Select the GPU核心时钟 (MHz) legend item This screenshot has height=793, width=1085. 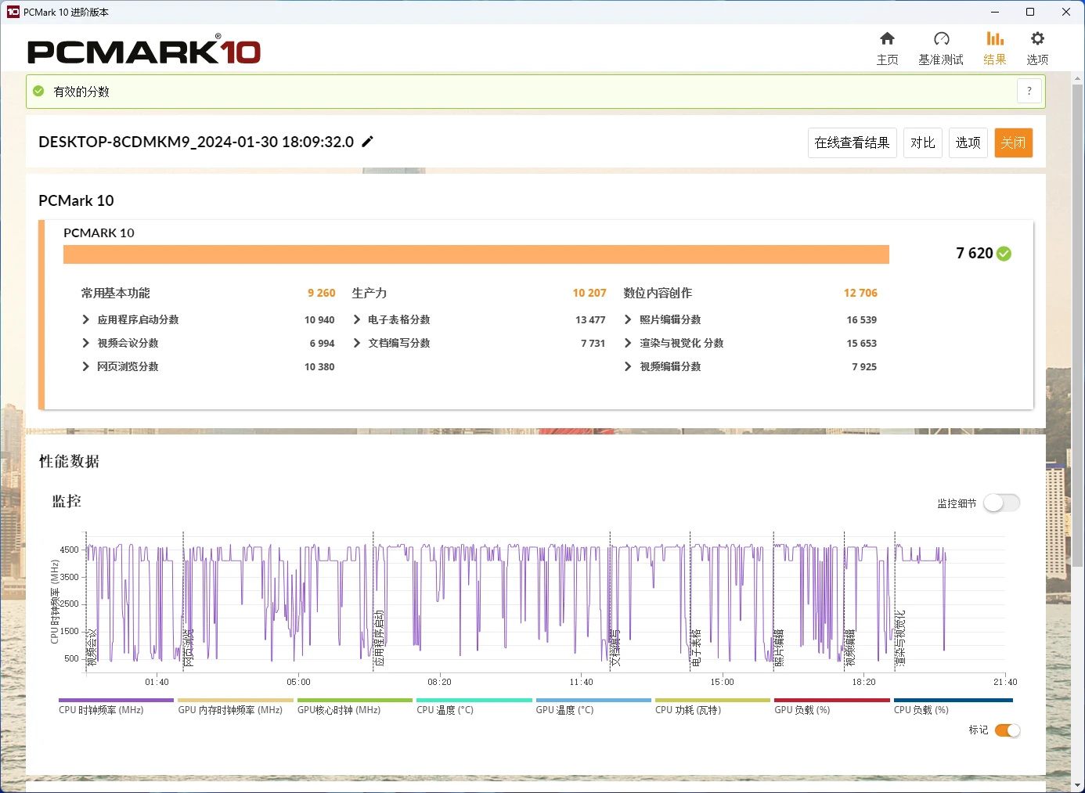point(355,707)
